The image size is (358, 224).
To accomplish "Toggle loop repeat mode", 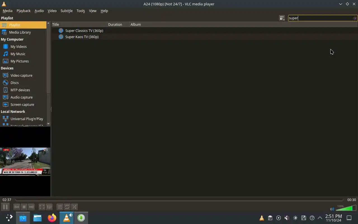I will coord(67,207).
